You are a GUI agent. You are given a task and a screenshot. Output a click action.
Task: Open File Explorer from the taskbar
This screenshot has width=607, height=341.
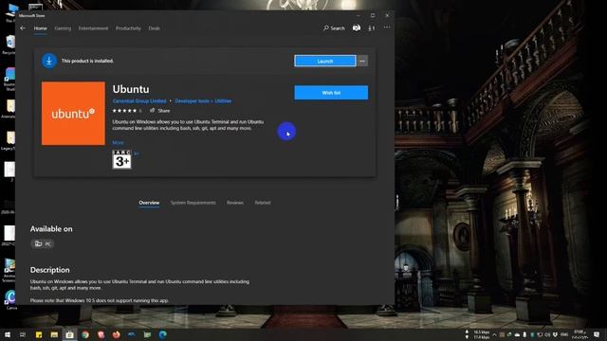54,334
